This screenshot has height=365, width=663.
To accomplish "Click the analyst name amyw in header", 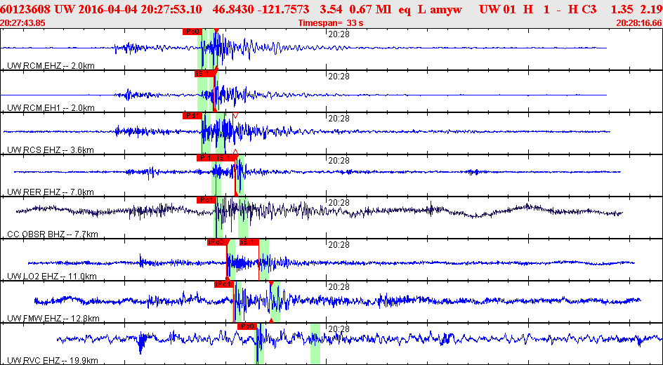I will click(x=446, y=9).
